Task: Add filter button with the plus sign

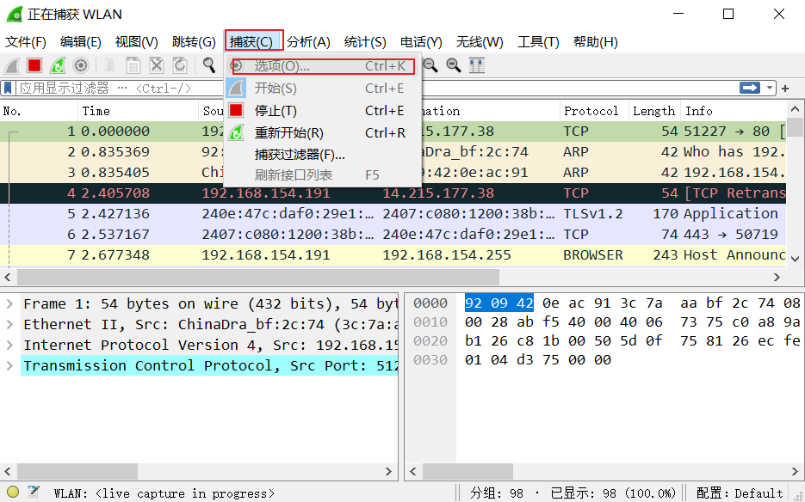Action: [785, 89]
